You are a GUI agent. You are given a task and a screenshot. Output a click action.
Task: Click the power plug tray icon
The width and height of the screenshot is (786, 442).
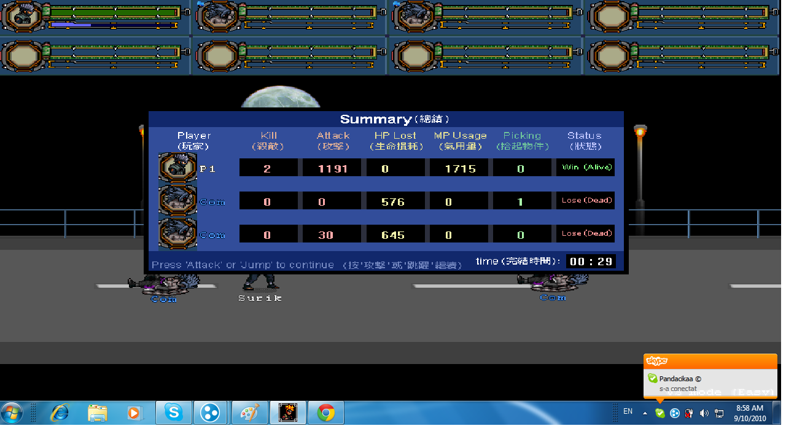[690, 413]
